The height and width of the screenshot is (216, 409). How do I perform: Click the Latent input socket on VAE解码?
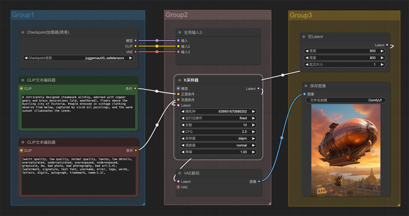coord(178,182)
